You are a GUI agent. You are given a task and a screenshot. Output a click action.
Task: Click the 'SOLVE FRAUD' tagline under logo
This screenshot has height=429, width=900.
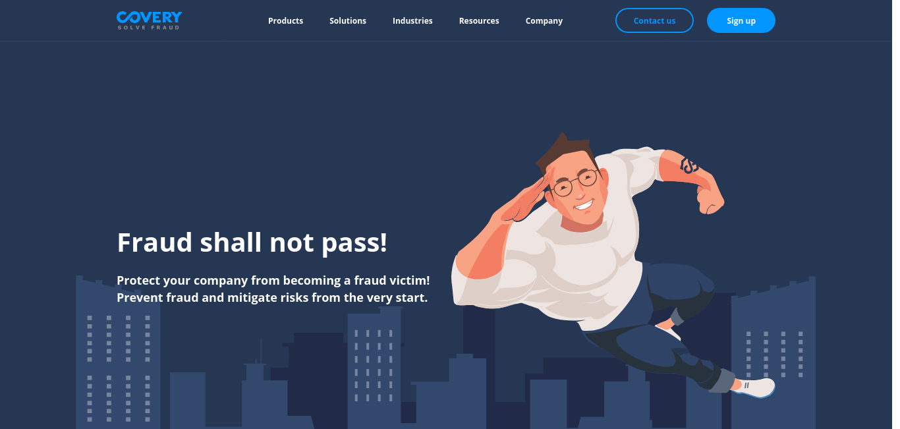tap(148, 28)
